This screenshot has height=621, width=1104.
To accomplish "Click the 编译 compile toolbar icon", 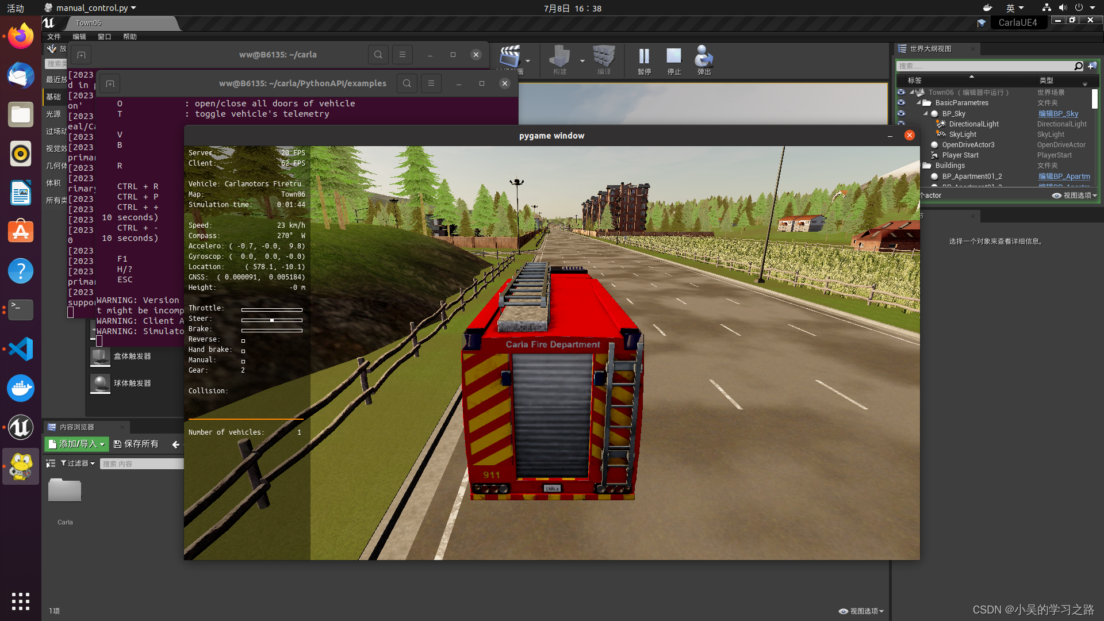I will pos(604,60).
